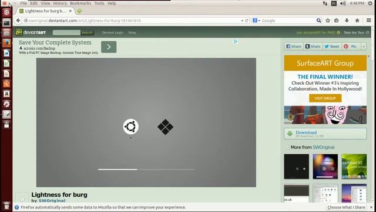Click the deviantART Search button
The width and height of the screenshot is (376, 212).
(87, 32)
